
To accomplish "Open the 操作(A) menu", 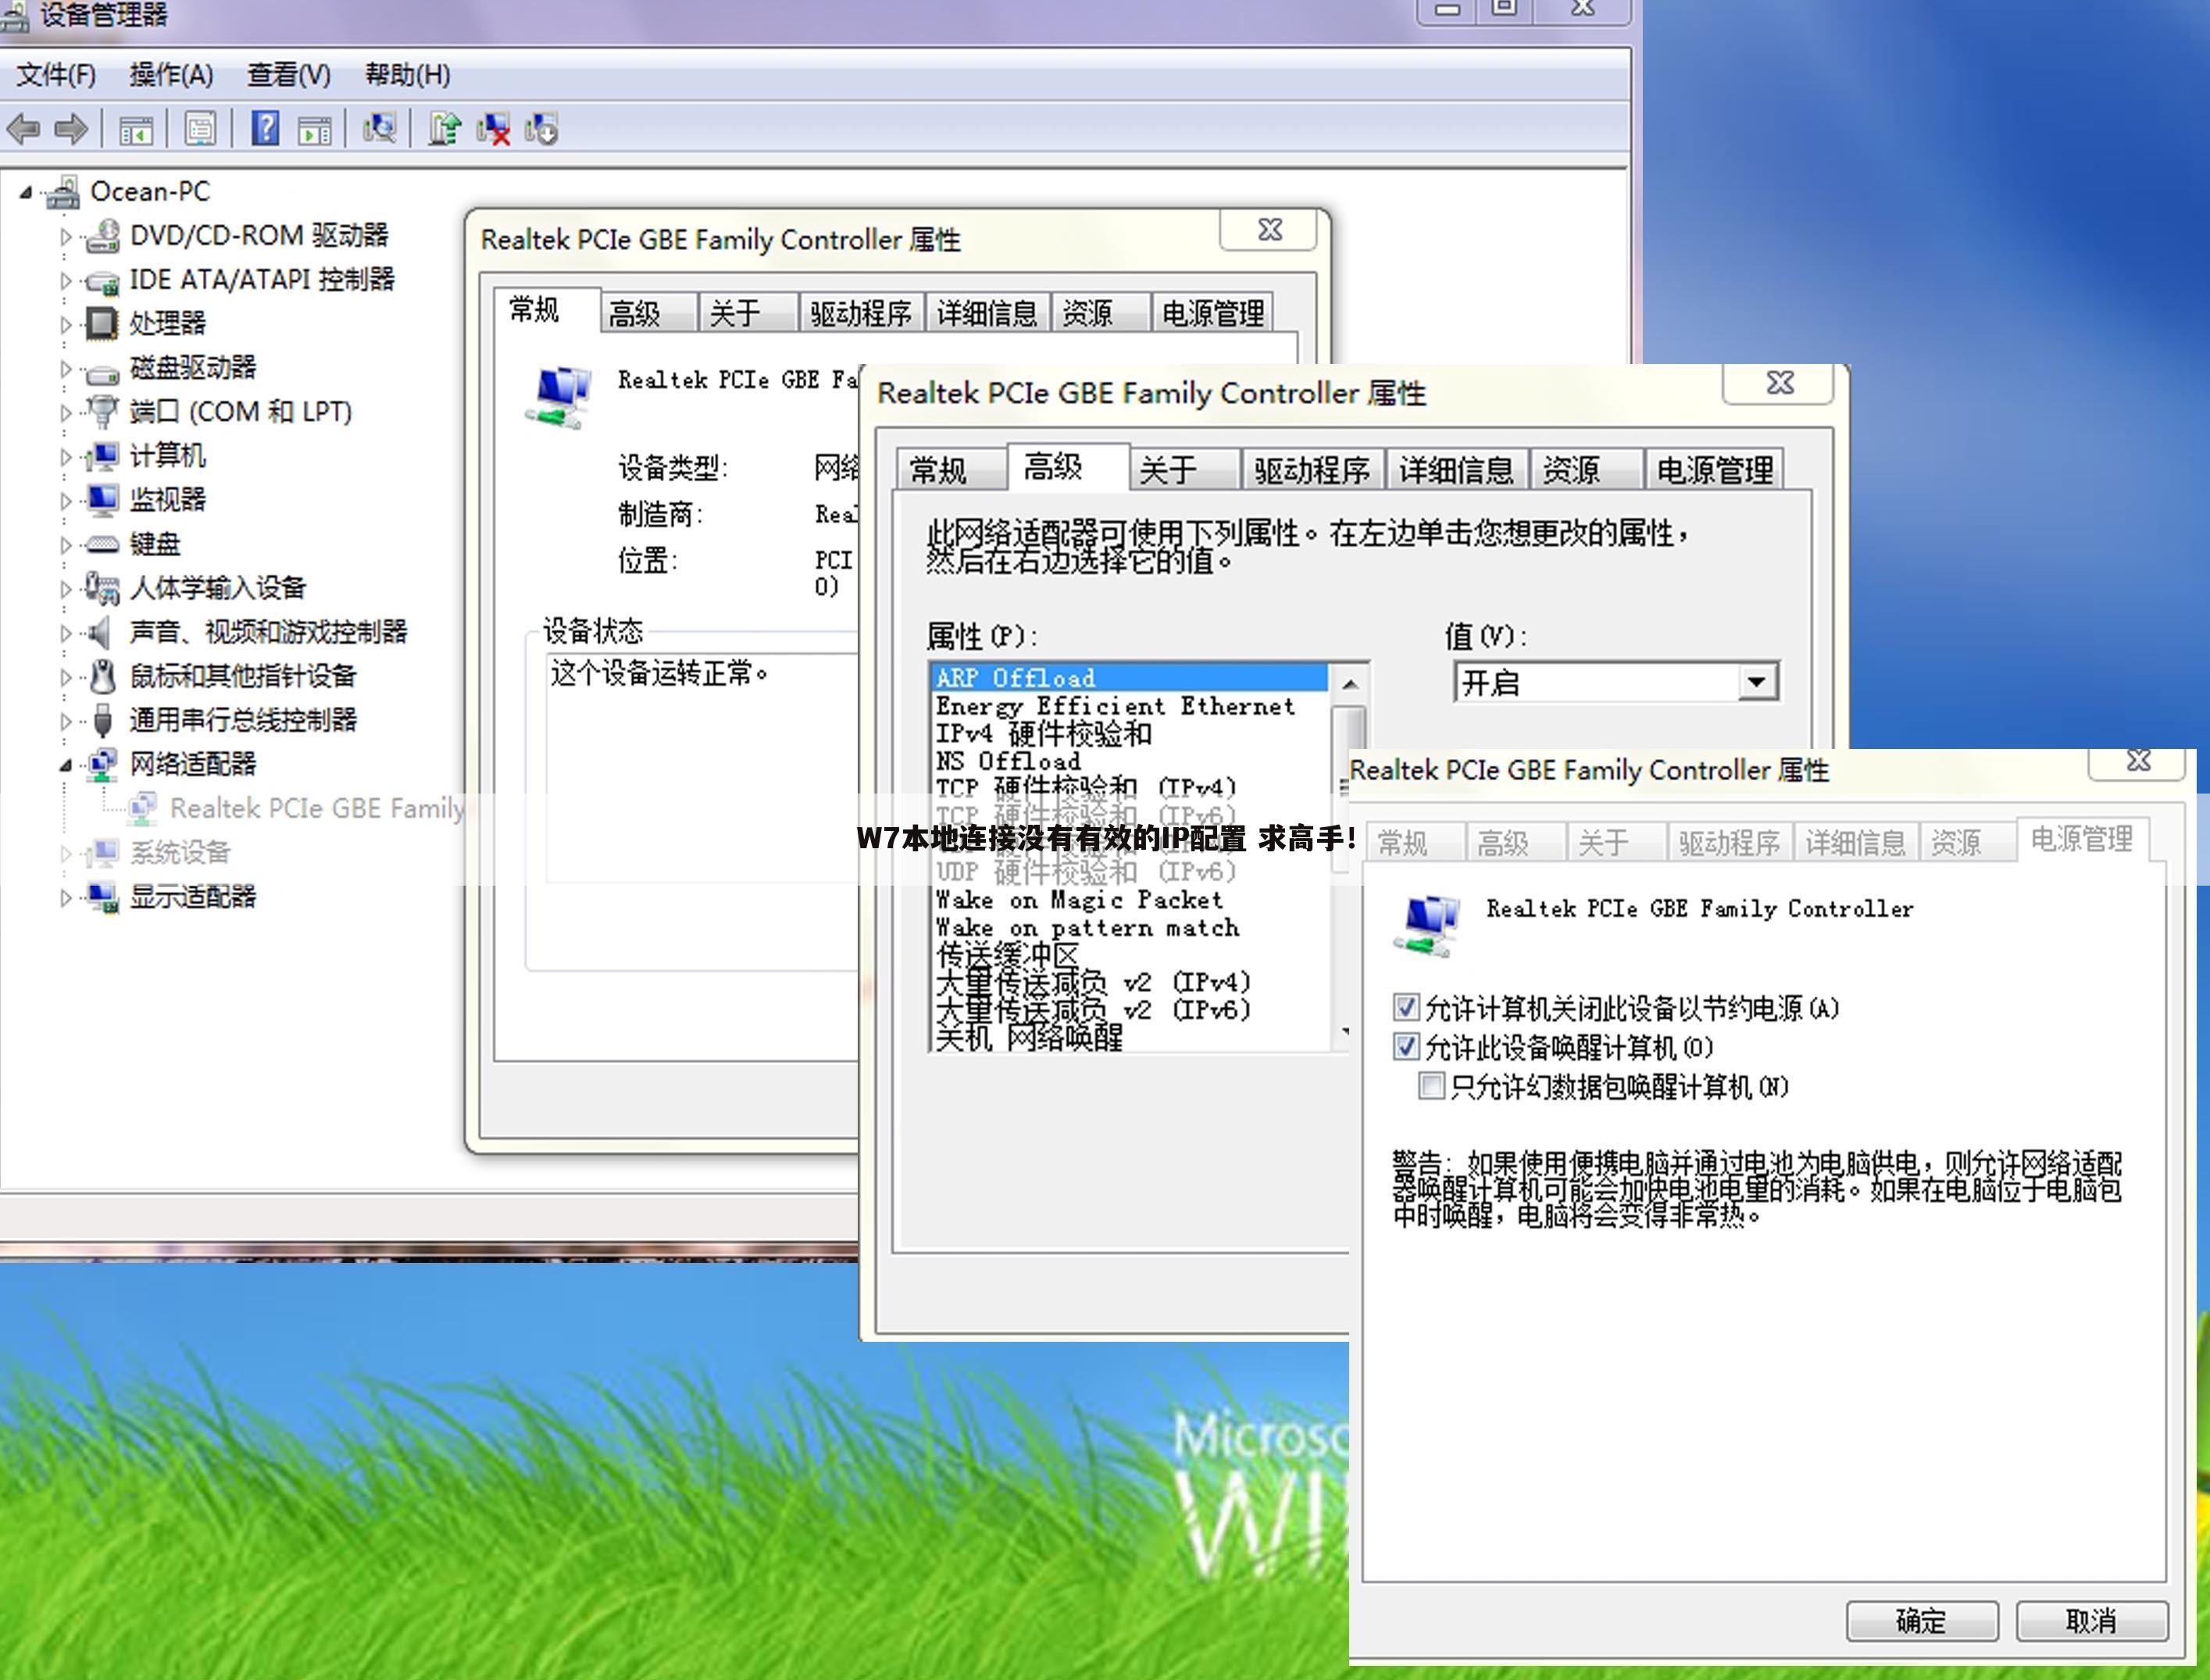I will click(171, 74).
